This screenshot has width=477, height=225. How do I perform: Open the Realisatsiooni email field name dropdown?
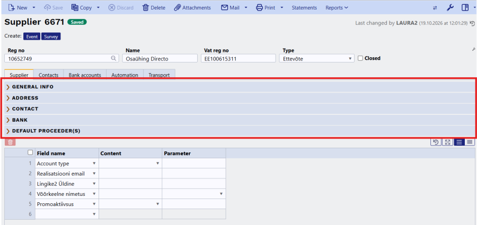coord(94,174)
